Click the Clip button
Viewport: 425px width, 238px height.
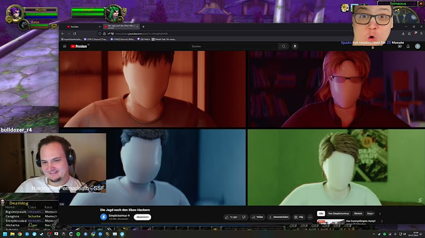(299, 217)
